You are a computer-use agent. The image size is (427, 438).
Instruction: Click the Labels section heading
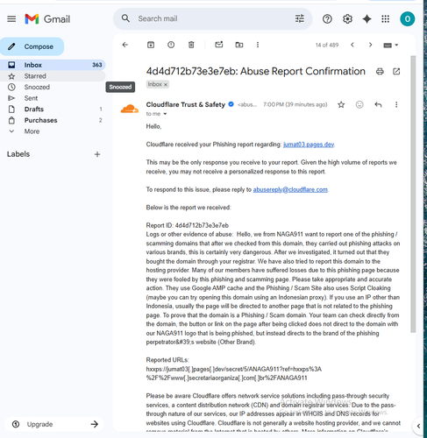(x=18, y=154)
